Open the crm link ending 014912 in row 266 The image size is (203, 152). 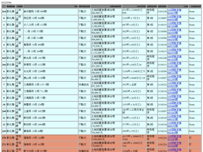pyautogui.click(x=174, y=65)
